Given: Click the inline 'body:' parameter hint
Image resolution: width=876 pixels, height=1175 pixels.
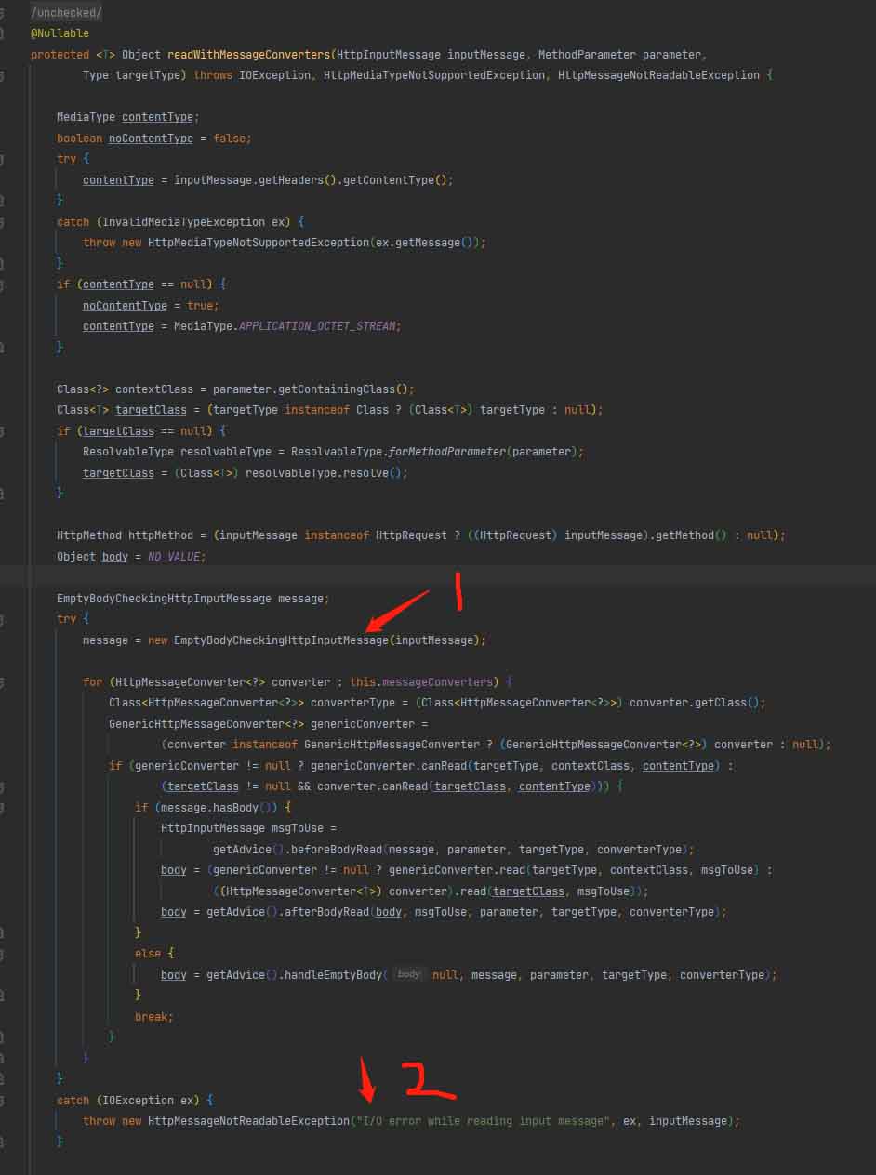Looking at the screenshot, I should 409,975.
